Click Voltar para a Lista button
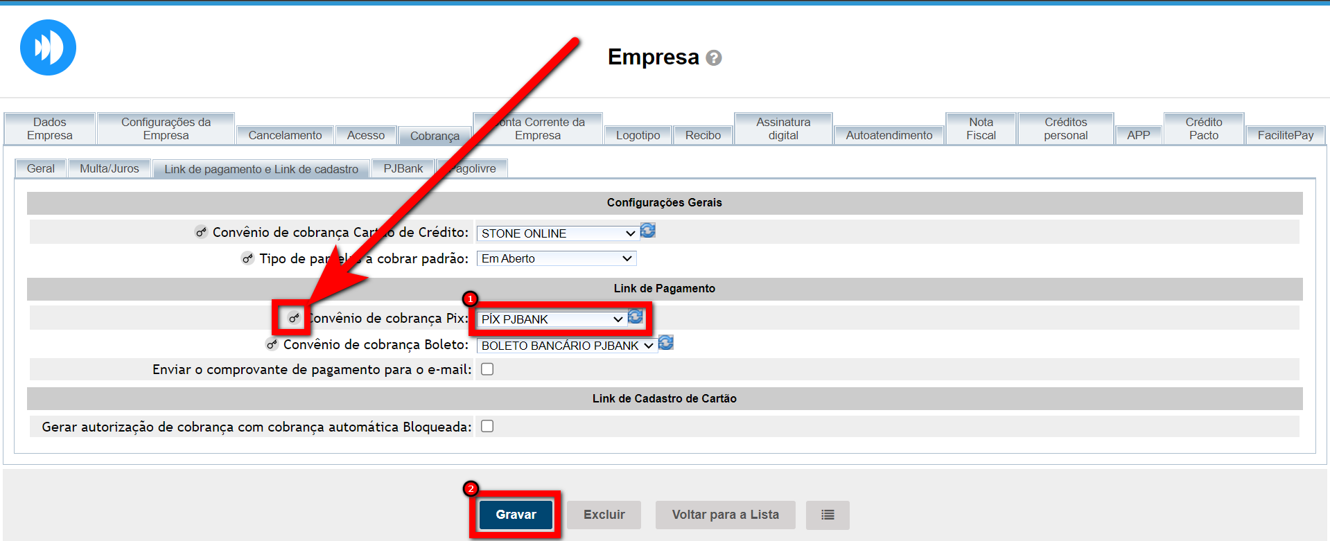The image size is (1330, 541). [725, 515]
